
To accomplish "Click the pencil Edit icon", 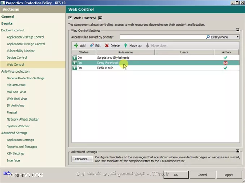I will pos(91,45).
